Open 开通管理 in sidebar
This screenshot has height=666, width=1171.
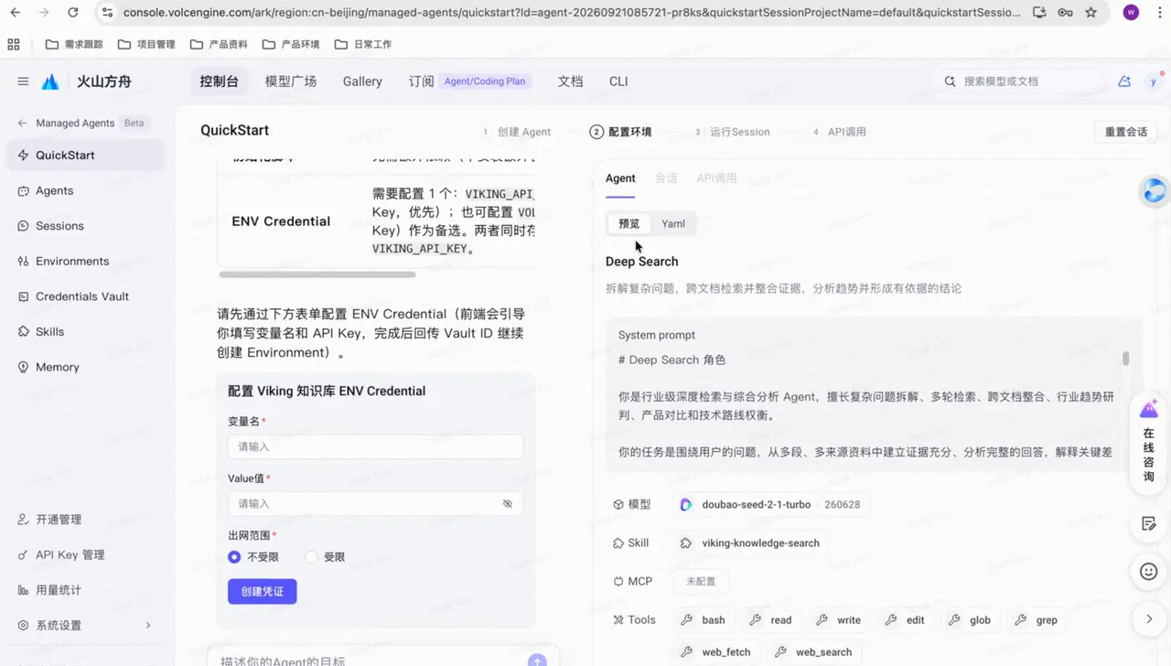click(87, 520)
